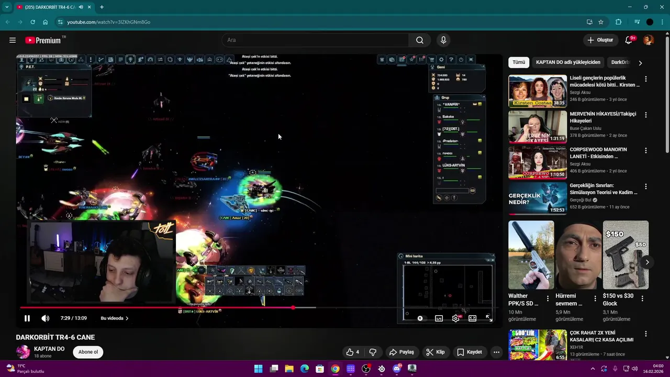Dislike the video thumbs-down button
670x377 pixels.
(x=373, y=352)
